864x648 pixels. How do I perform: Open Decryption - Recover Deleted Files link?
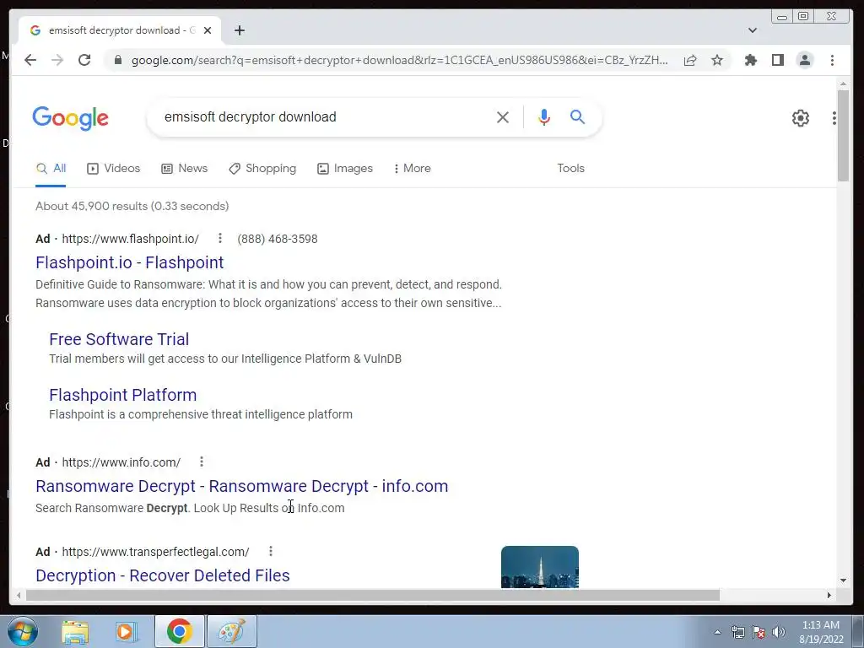[x=163, y=575]
